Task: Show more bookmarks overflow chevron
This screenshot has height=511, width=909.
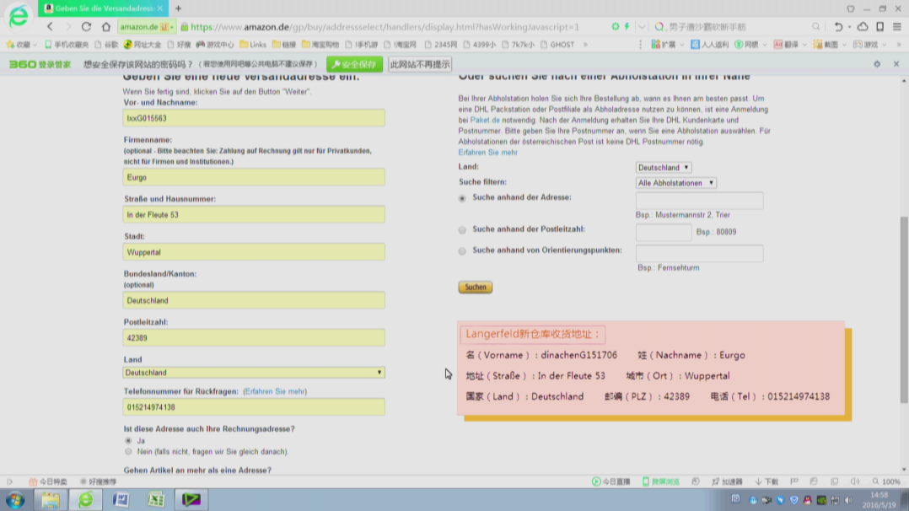Action: click(x=585, y=44)
